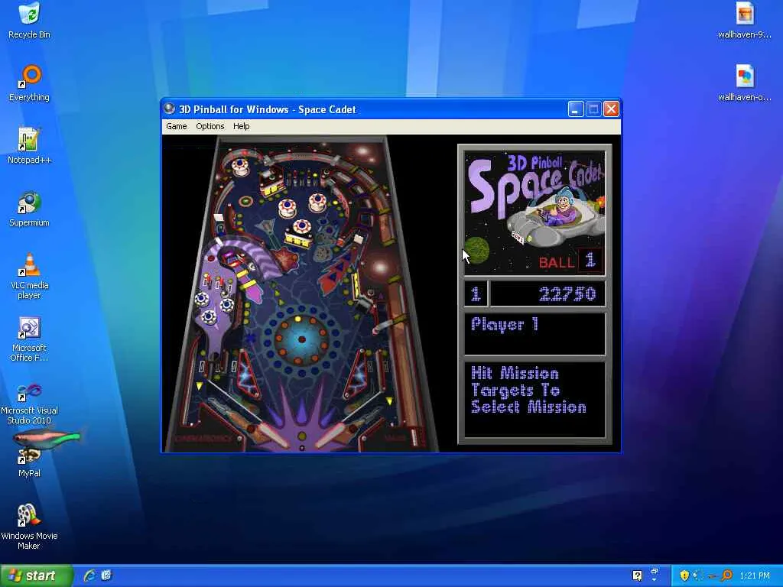
Task: Click the Start button
Action: coord(36,576)
